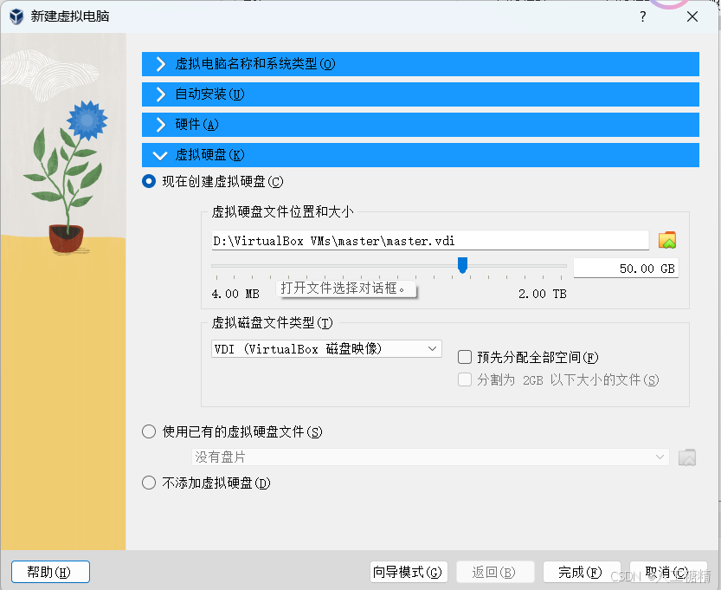
Task: Select 不添加虚拟硬盘 radio button
Action: (x=149, y=483)
